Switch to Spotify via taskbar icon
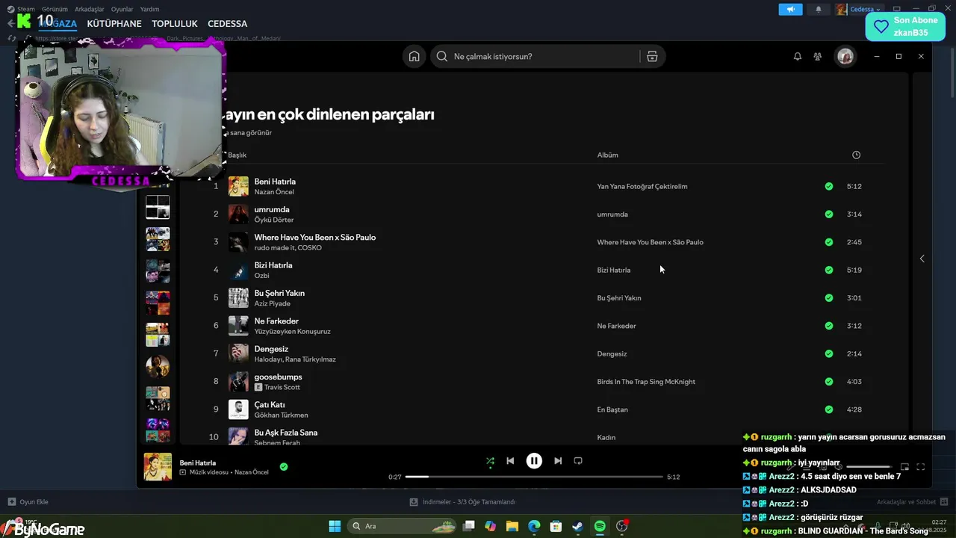The width and height of the screenshot is (956, 538). coord(600,526)
